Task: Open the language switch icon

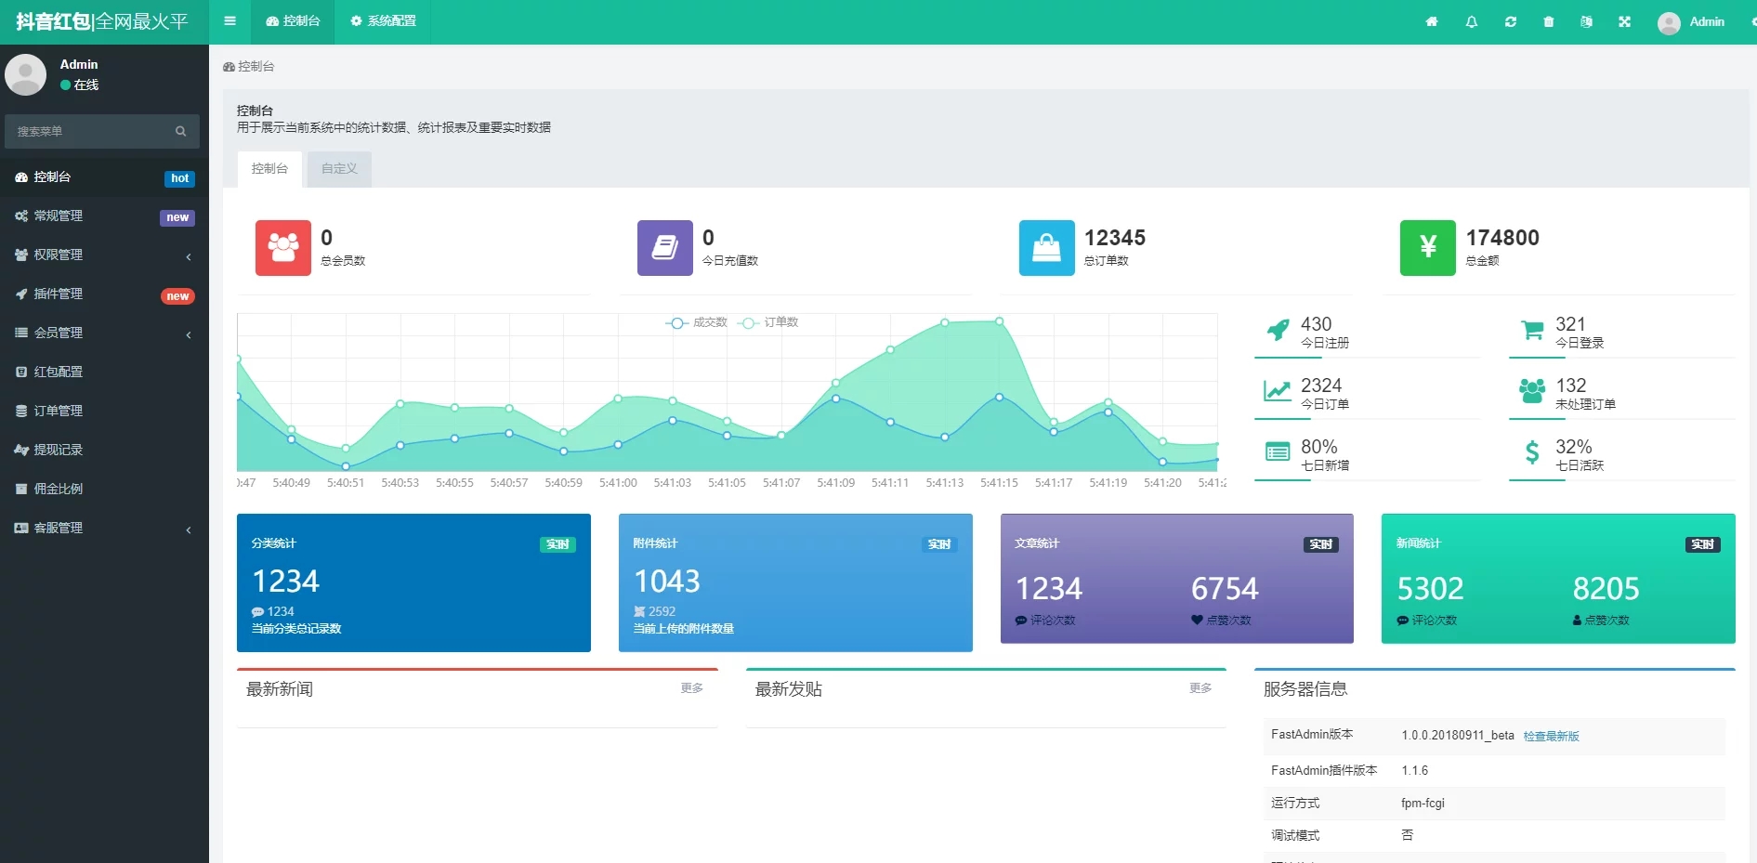Action: point(1586,21)
